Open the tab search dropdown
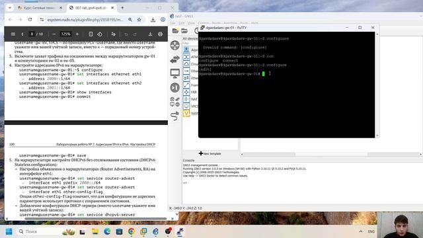The image size is (423, 238). click(x=10, y=8)
